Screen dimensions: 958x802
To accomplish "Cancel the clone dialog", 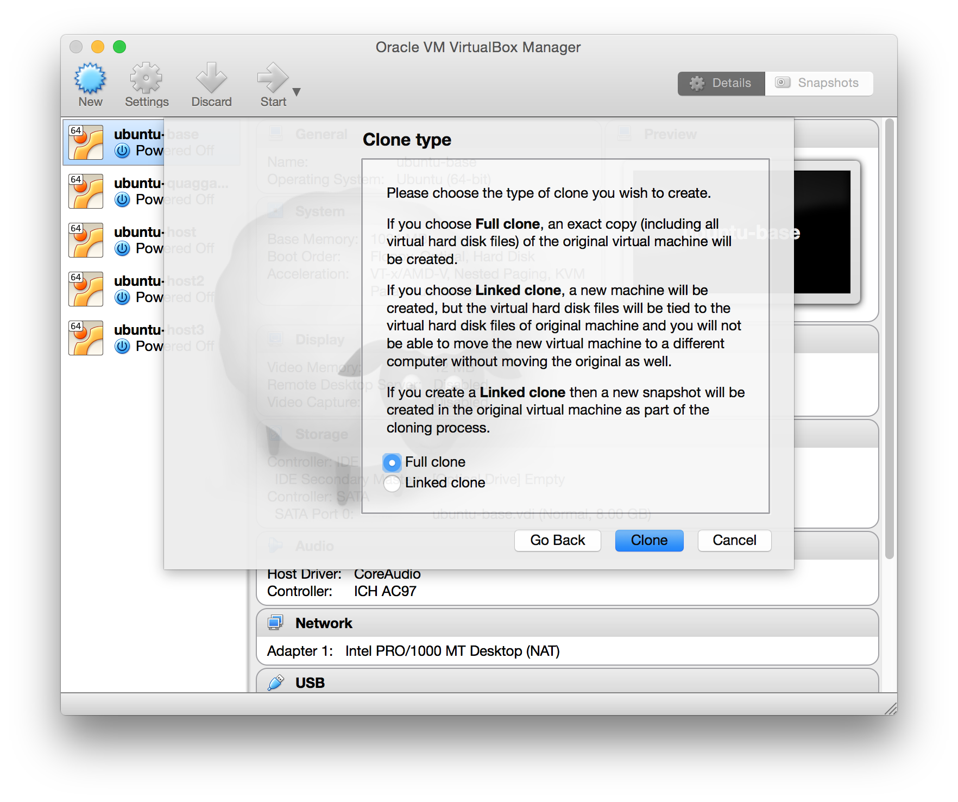I will (734, 541).
